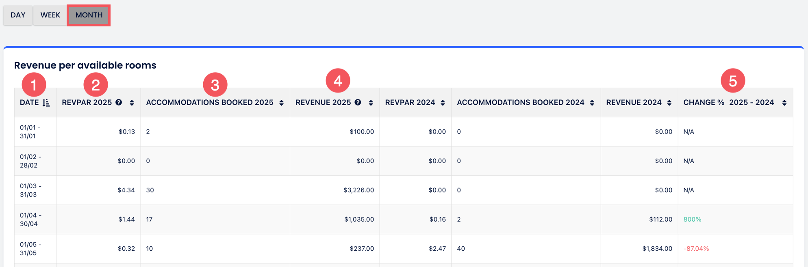The image size is (808, 267).
Task: Select the Month view tab
Action: click(89, 15)
